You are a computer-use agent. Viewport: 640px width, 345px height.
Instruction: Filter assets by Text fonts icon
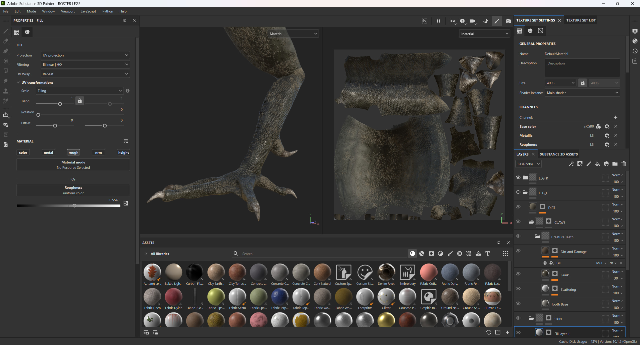pos(487,253)
